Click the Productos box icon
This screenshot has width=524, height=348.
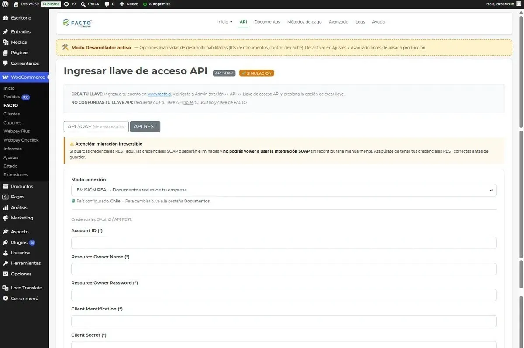(x=6, y=186)
